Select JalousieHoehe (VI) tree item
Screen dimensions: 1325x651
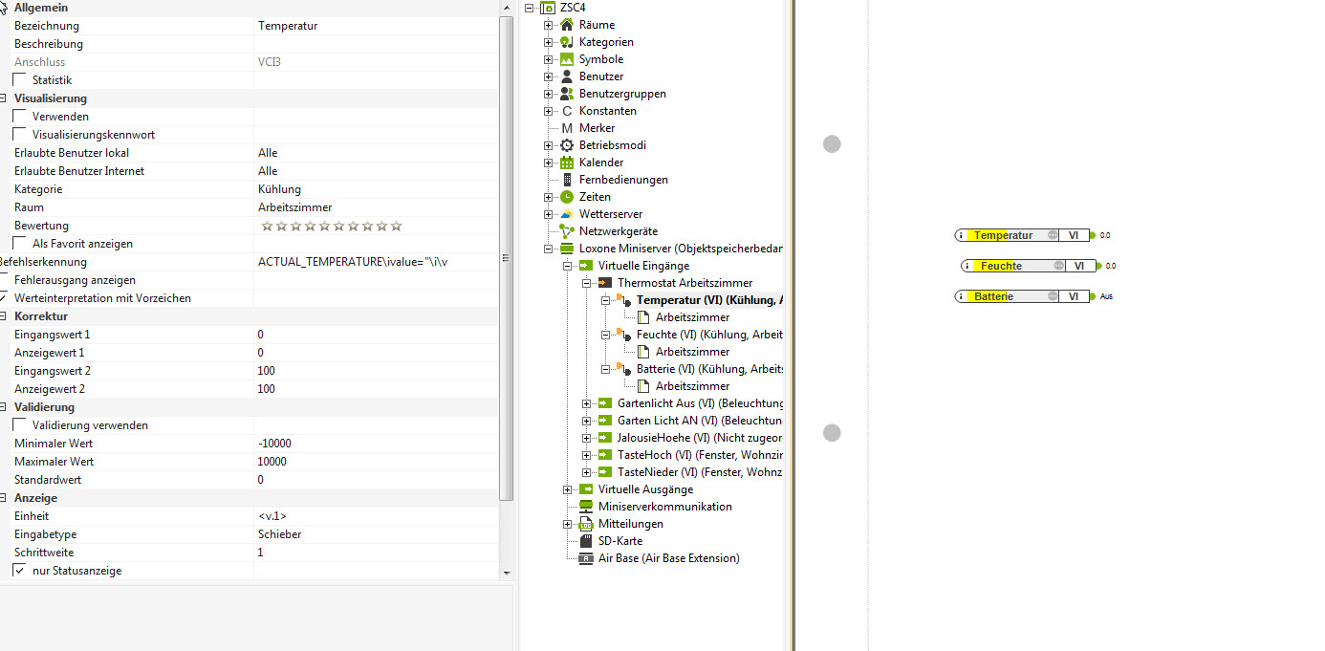point(701,438)
